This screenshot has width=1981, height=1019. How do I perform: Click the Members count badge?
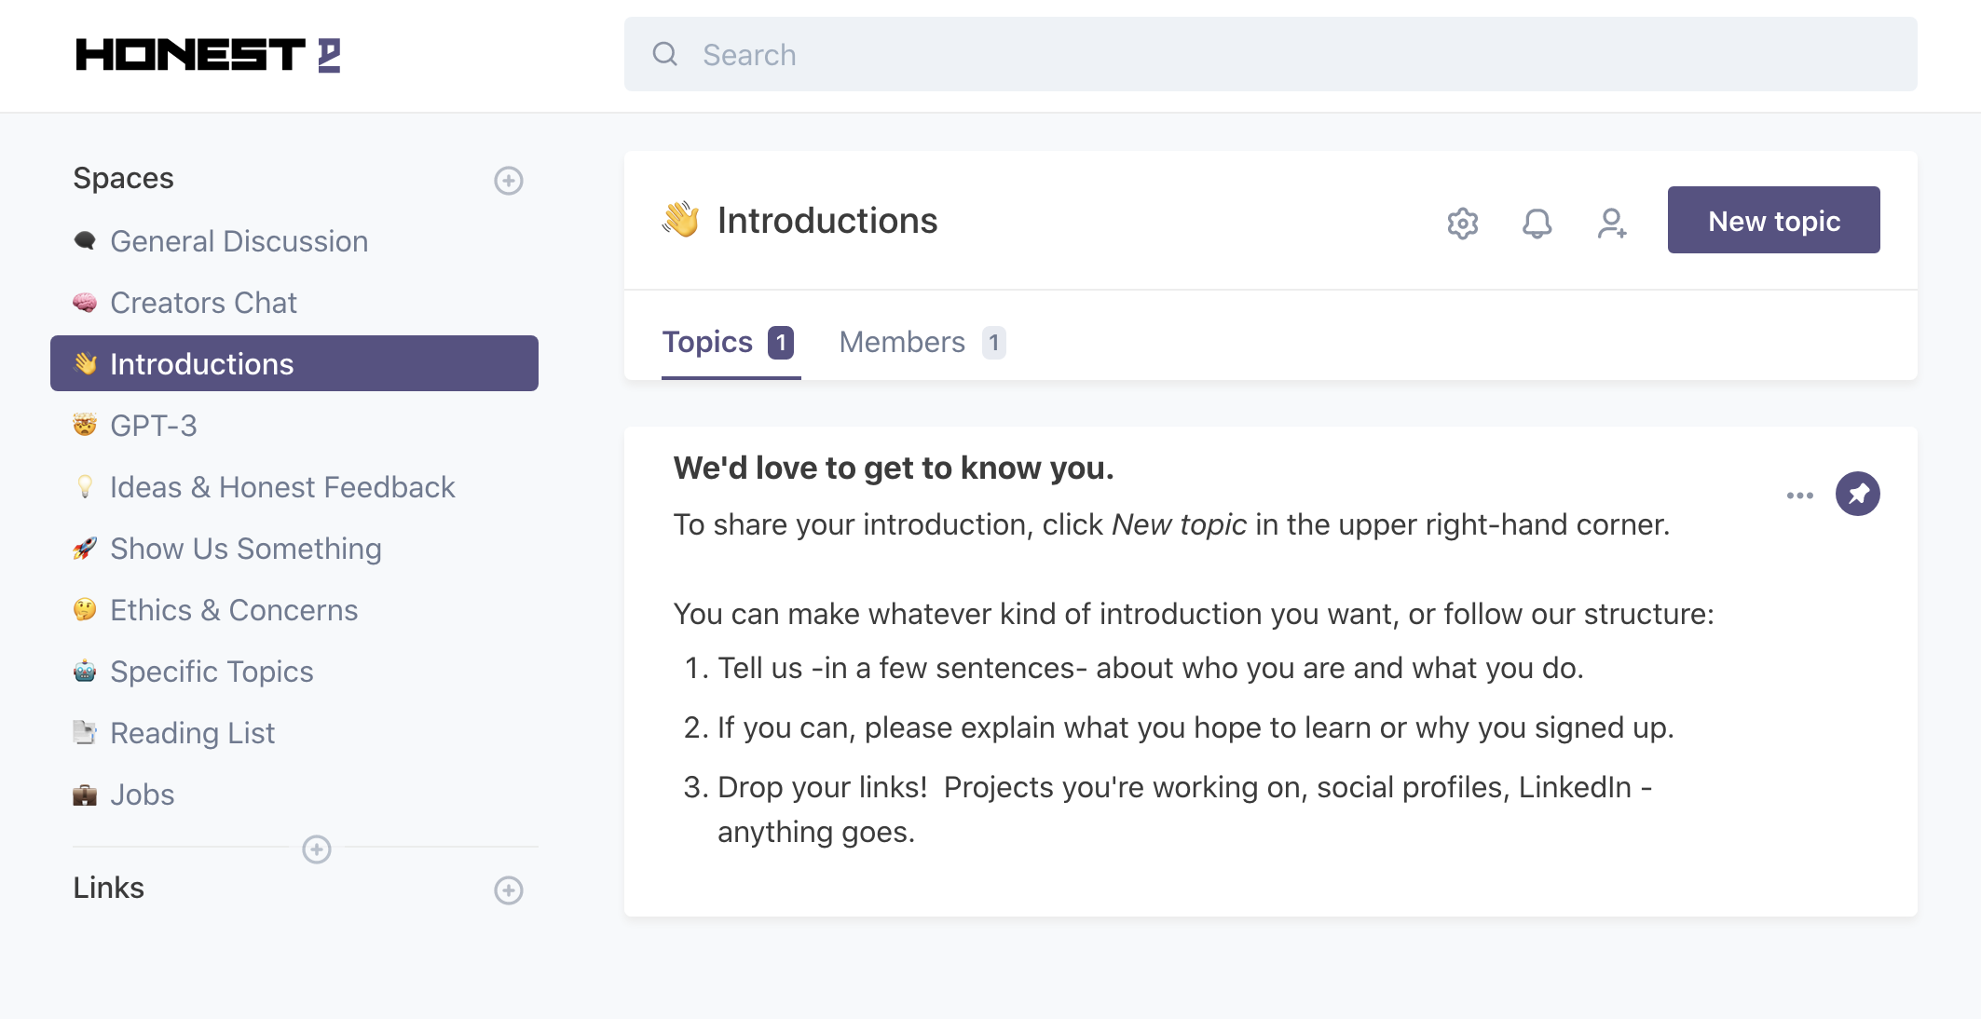click(993, 343)
